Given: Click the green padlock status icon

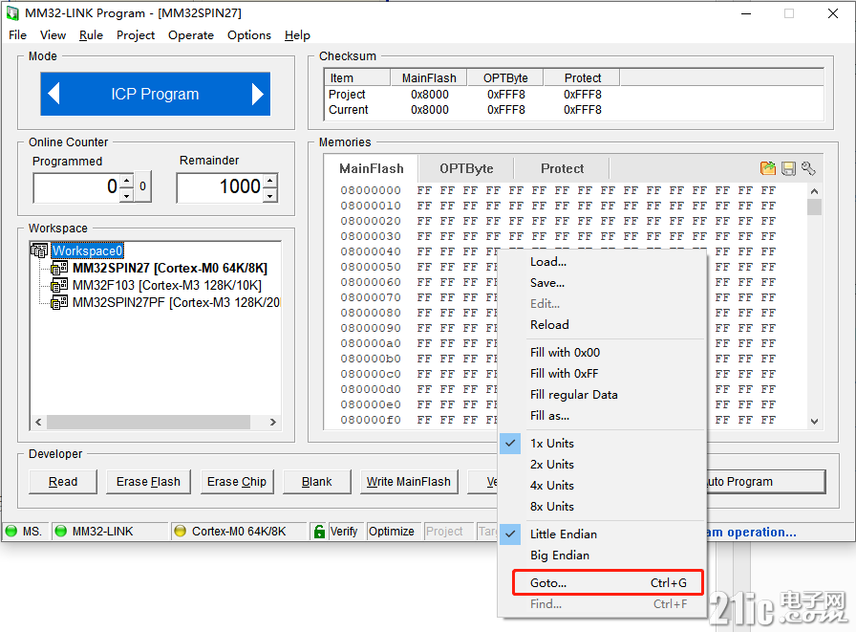Looking at the screenshot, I should pyautogui.click(x=319, y=531).
